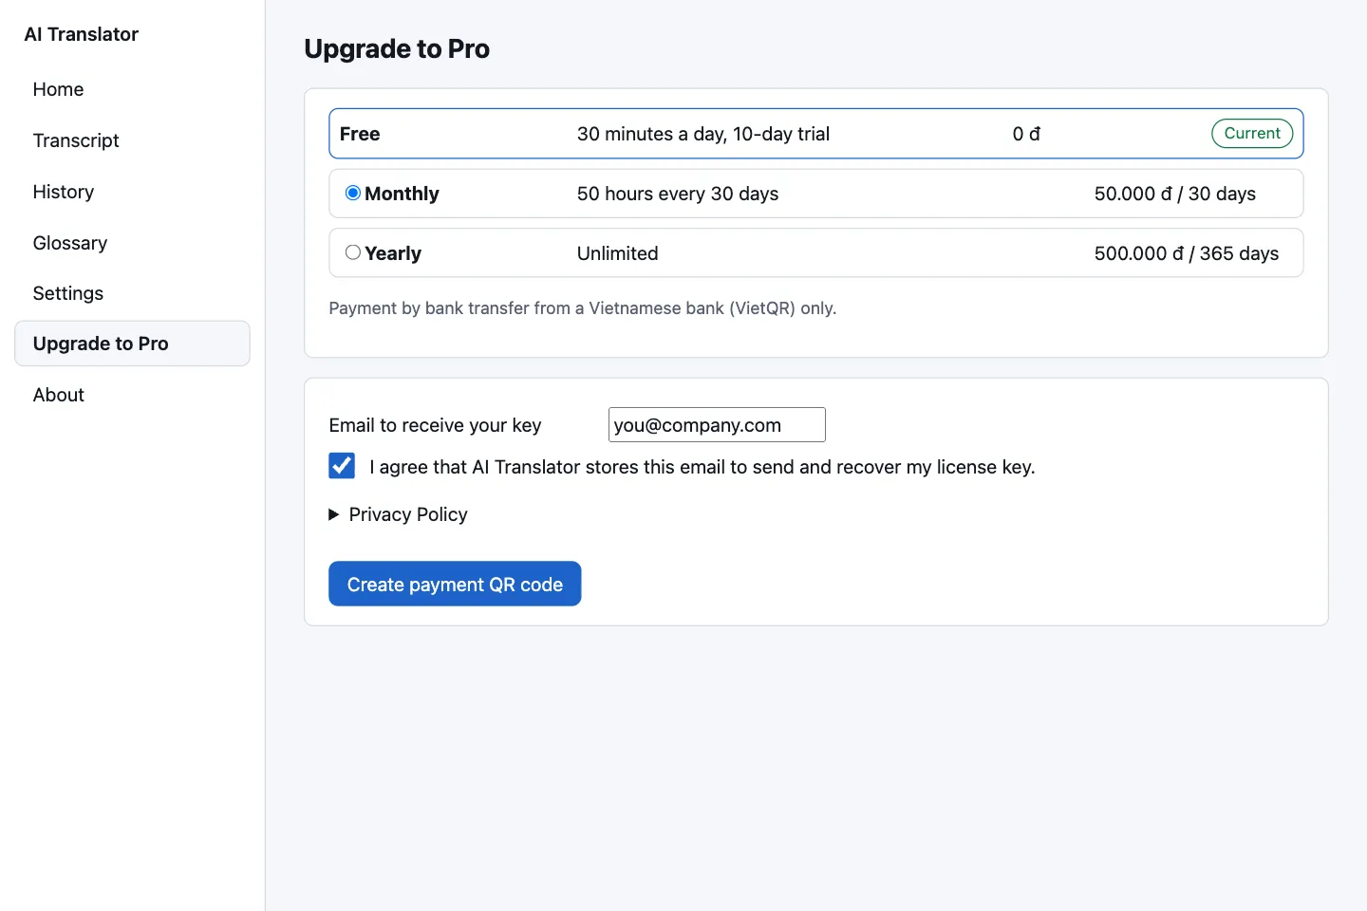Click the 30 minutes a day trial text
1367x911 pixels.
pyautogui.click(x=703, y=134)
